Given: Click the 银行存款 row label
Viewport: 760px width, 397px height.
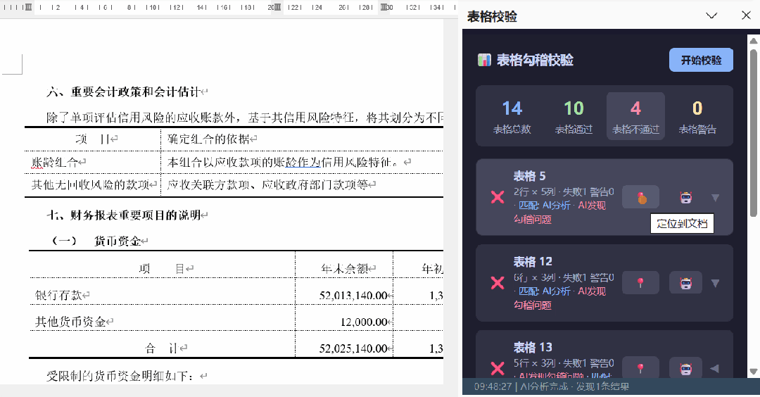Looking at the screenshot, I should (x=58, y=295).
